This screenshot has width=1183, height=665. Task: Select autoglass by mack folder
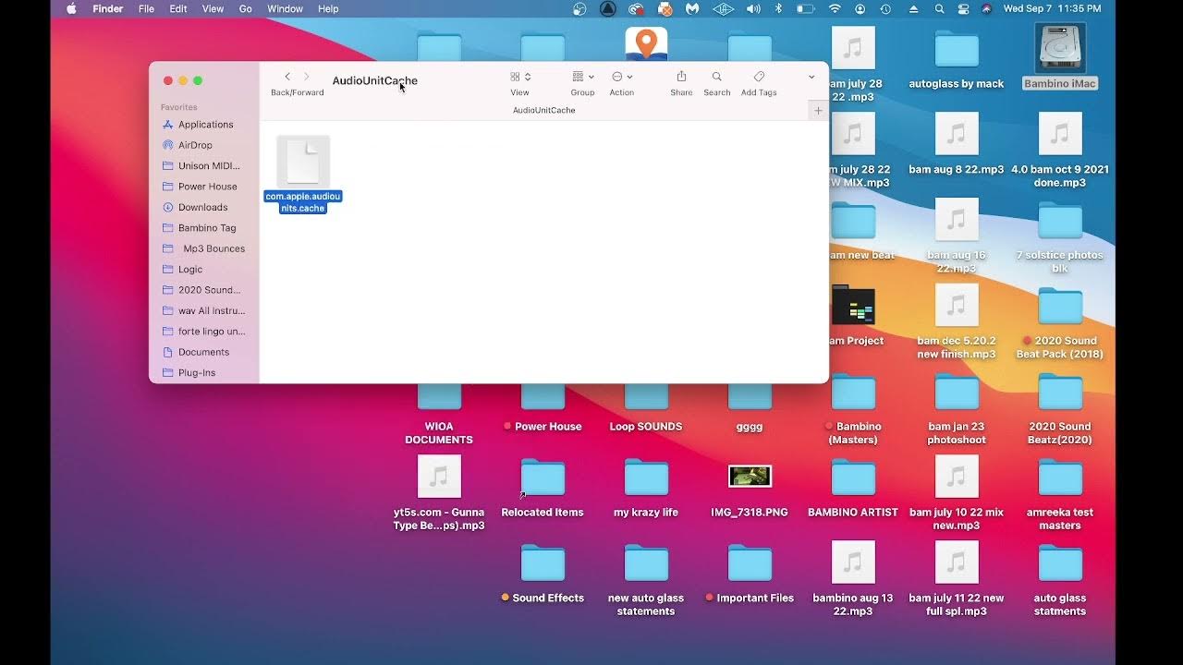957,56
